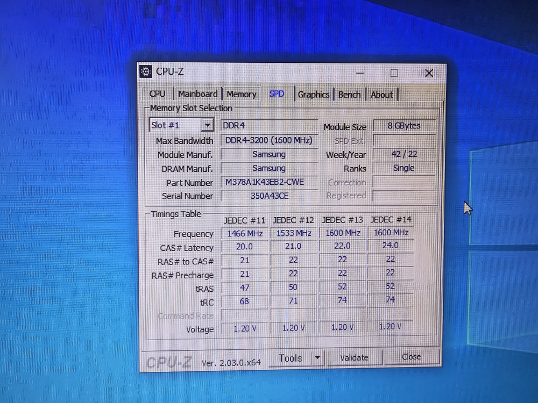Click the Close button at the bottom
Viewport: 538px width, 403px height.
[x=411, y=357]
